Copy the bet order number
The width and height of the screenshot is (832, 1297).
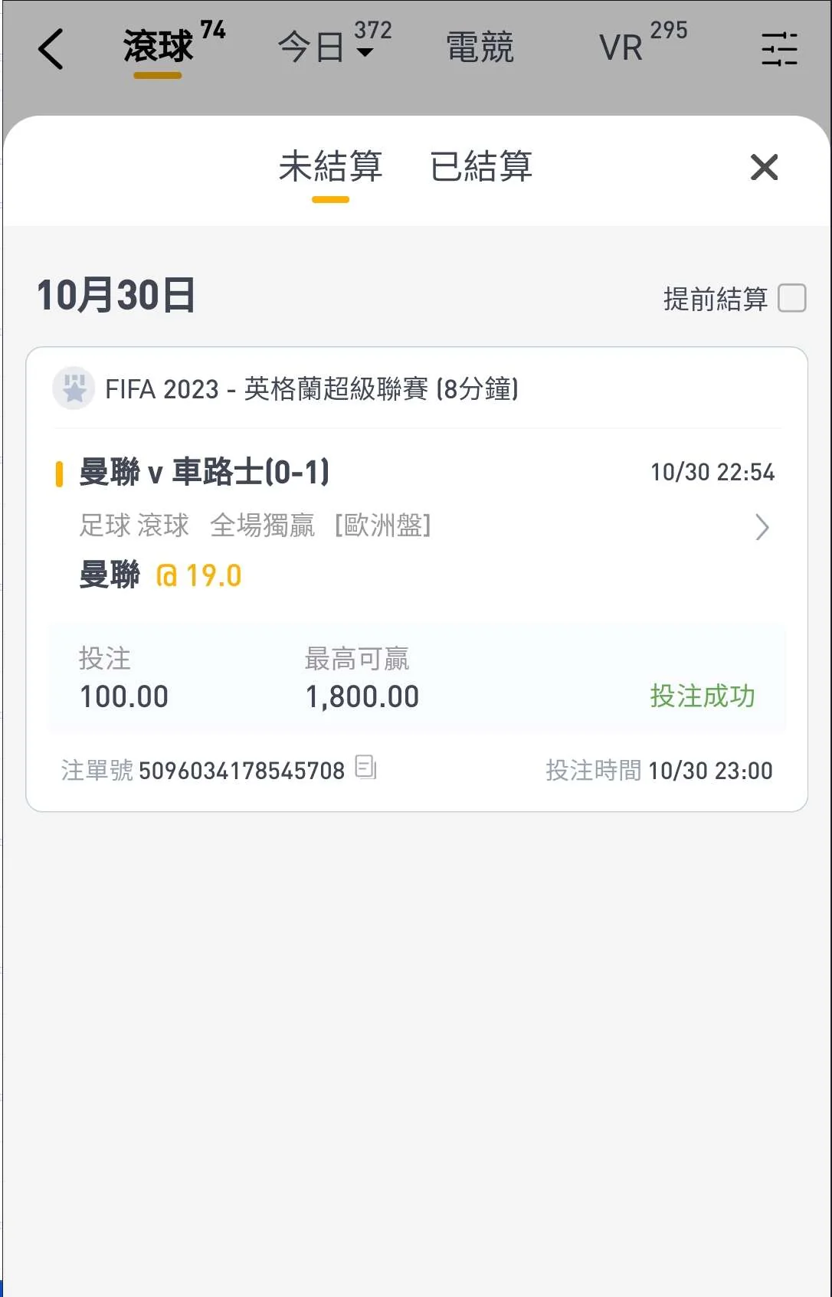point(365,767)
